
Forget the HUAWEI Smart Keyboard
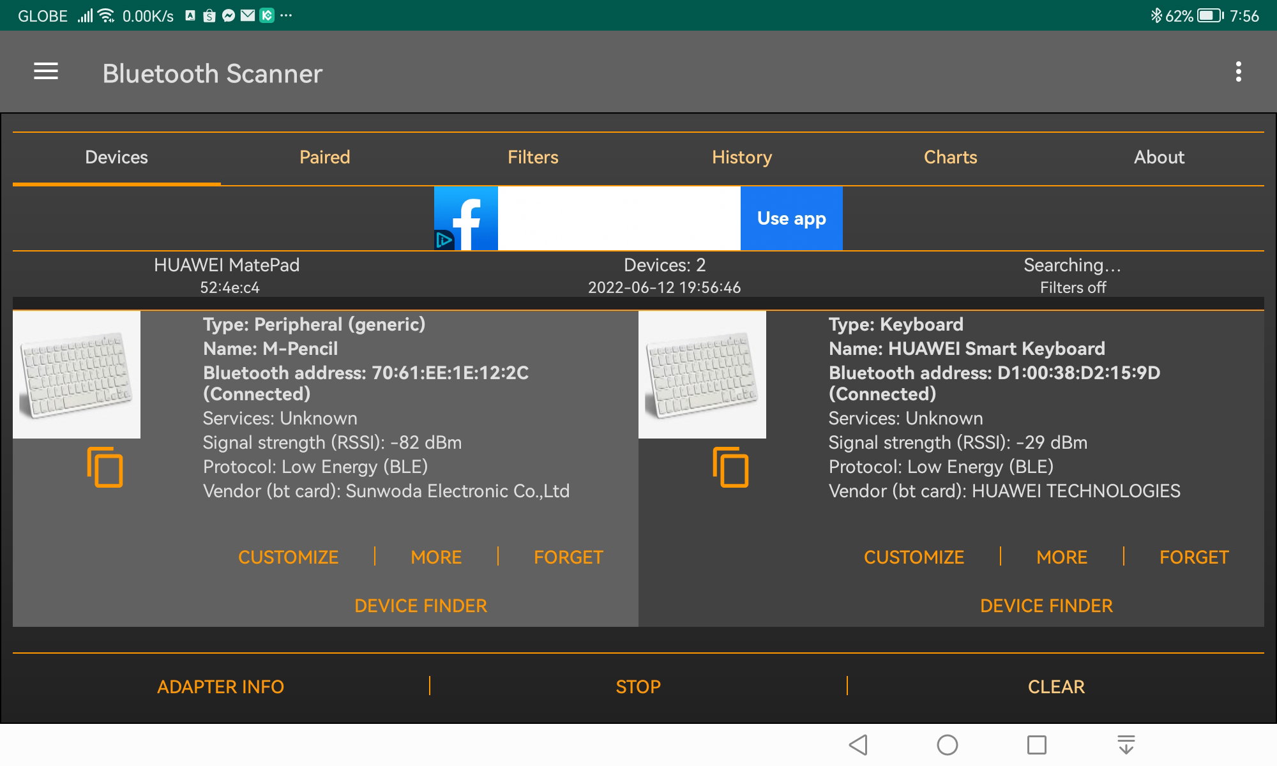point(1194,557)
